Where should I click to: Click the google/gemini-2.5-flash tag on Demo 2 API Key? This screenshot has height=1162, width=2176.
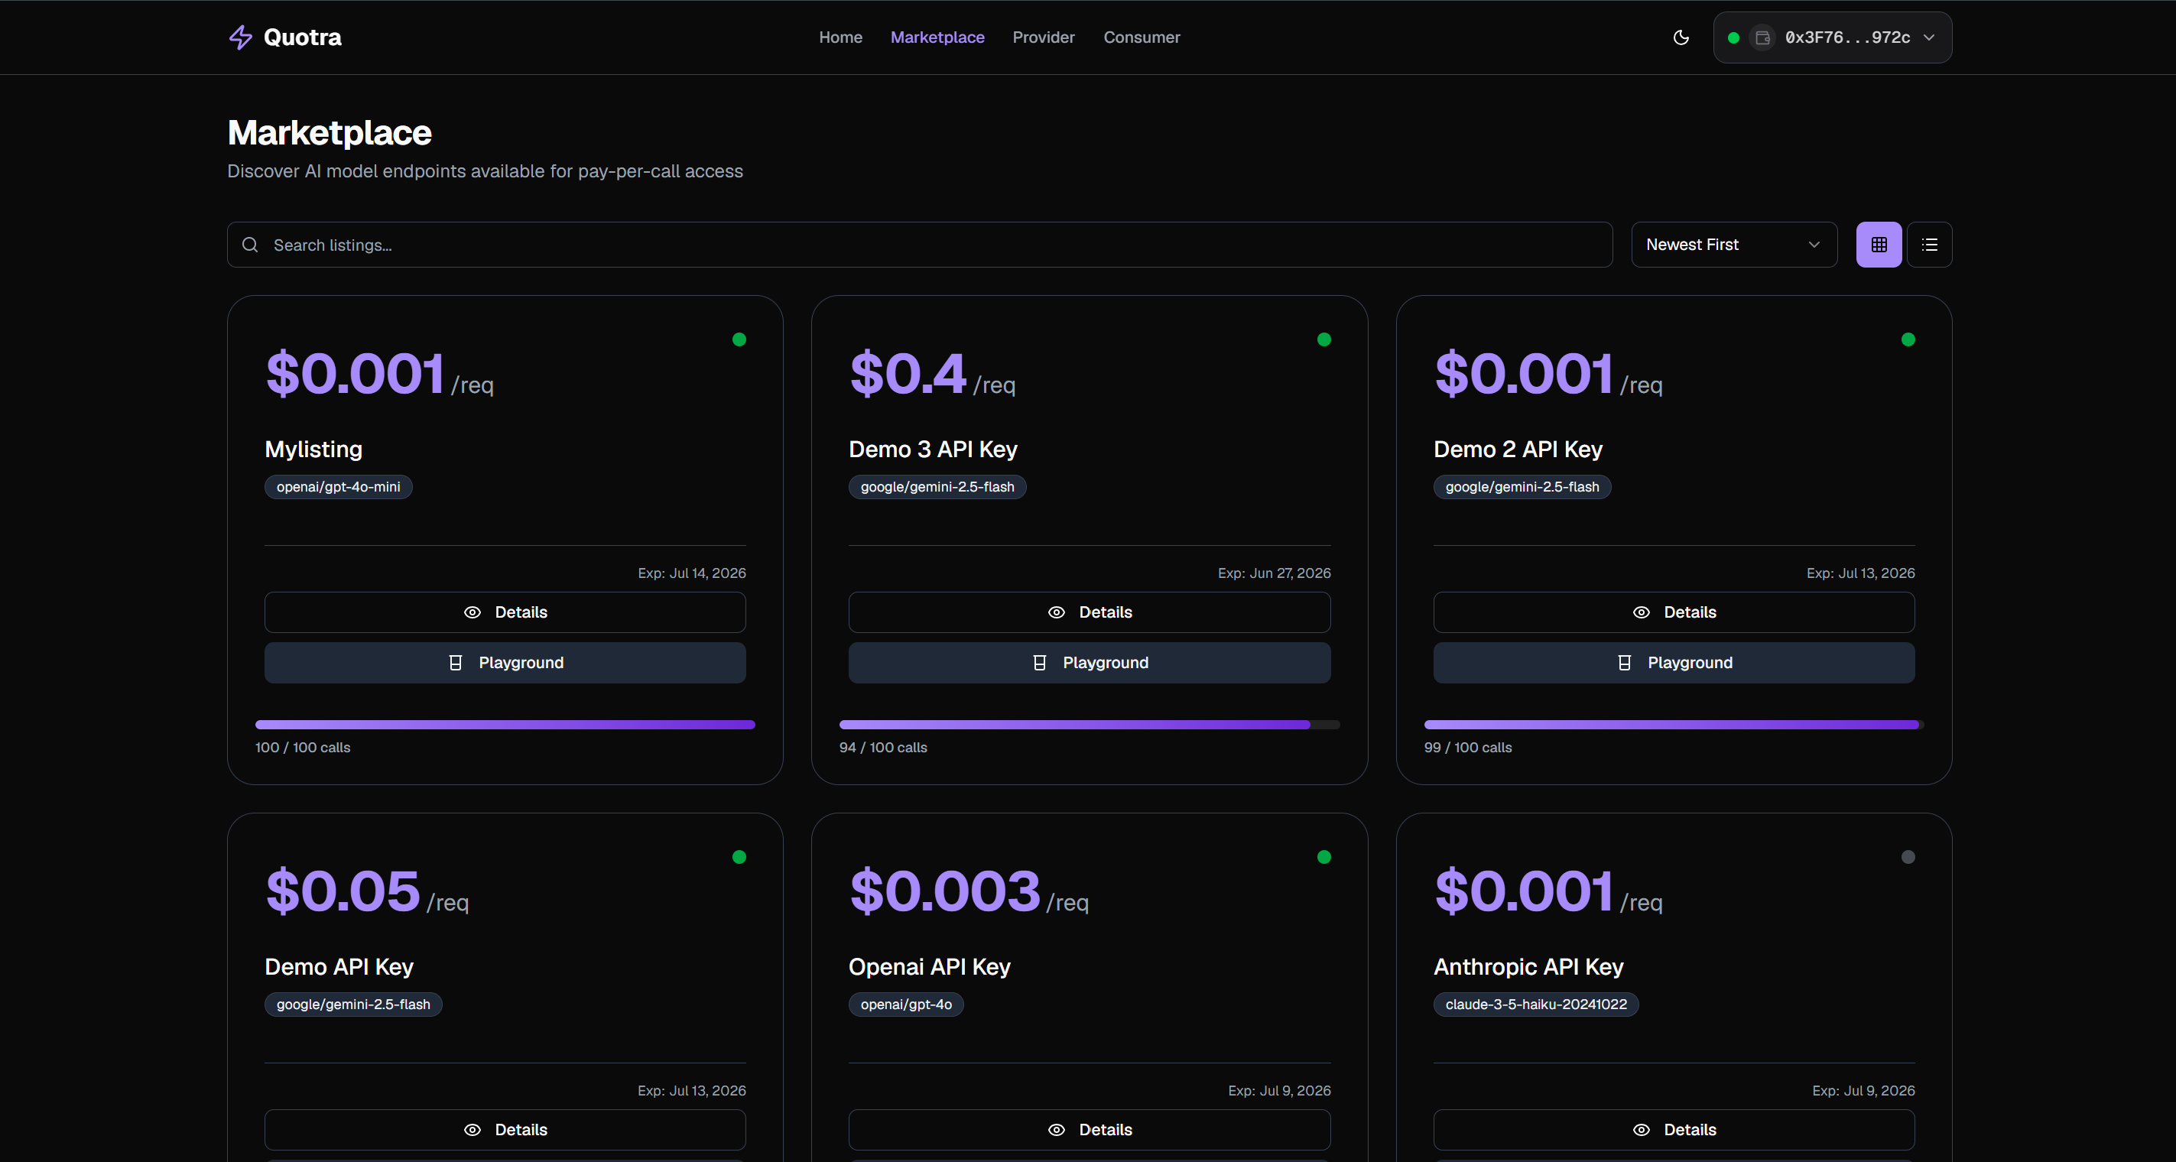(1522, 487)
